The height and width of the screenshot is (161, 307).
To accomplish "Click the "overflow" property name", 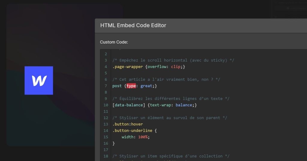I will click(158, 67).
